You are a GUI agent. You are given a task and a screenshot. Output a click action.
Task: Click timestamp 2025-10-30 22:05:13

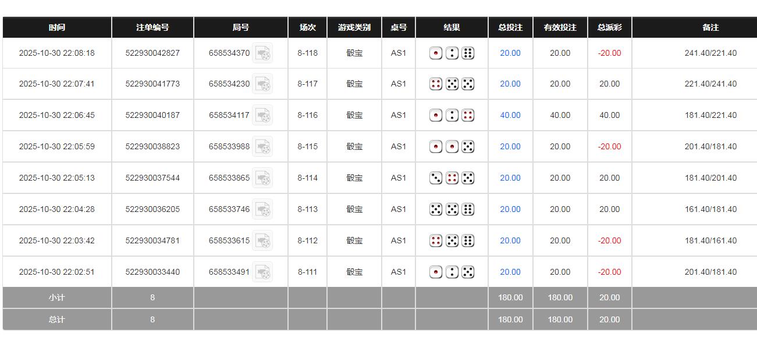point(57,178)
